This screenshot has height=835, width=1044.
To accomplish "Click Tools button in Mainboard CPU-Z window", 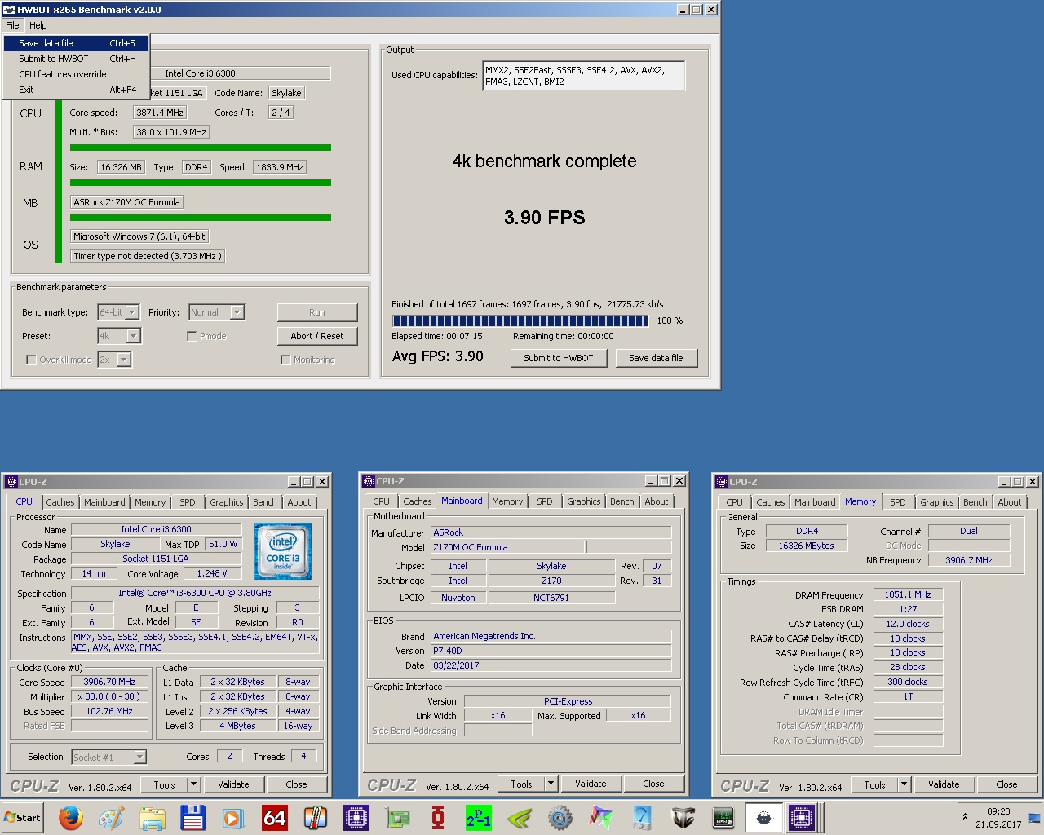I will click(x=521, y=784).
